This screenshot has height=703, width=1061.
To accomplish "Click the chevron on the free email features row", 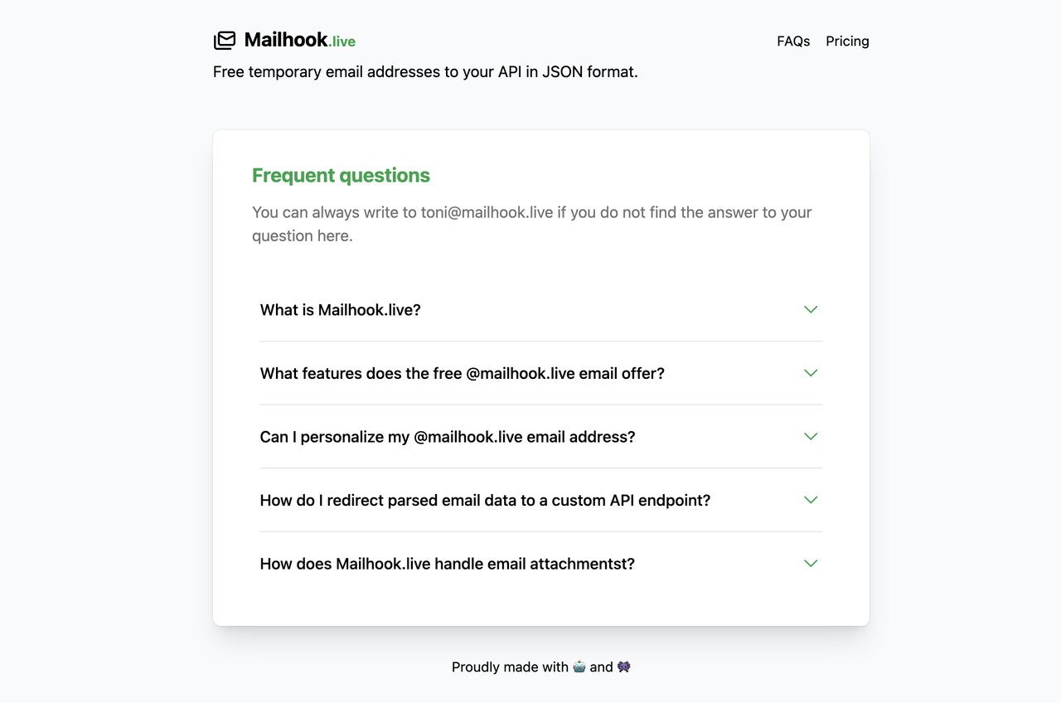I will pyautogui.click(x=811, y=373).
